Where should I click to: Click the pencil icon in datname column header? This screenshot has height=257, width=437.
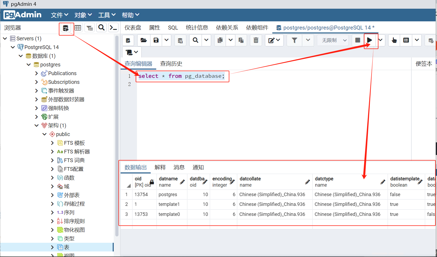182,182
